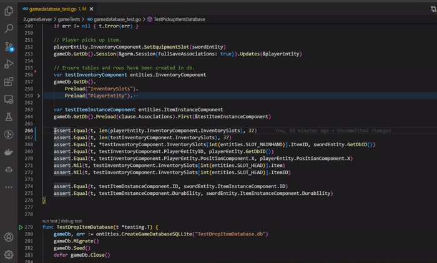Open the Explorer view in activity bar

pos(9,11)
